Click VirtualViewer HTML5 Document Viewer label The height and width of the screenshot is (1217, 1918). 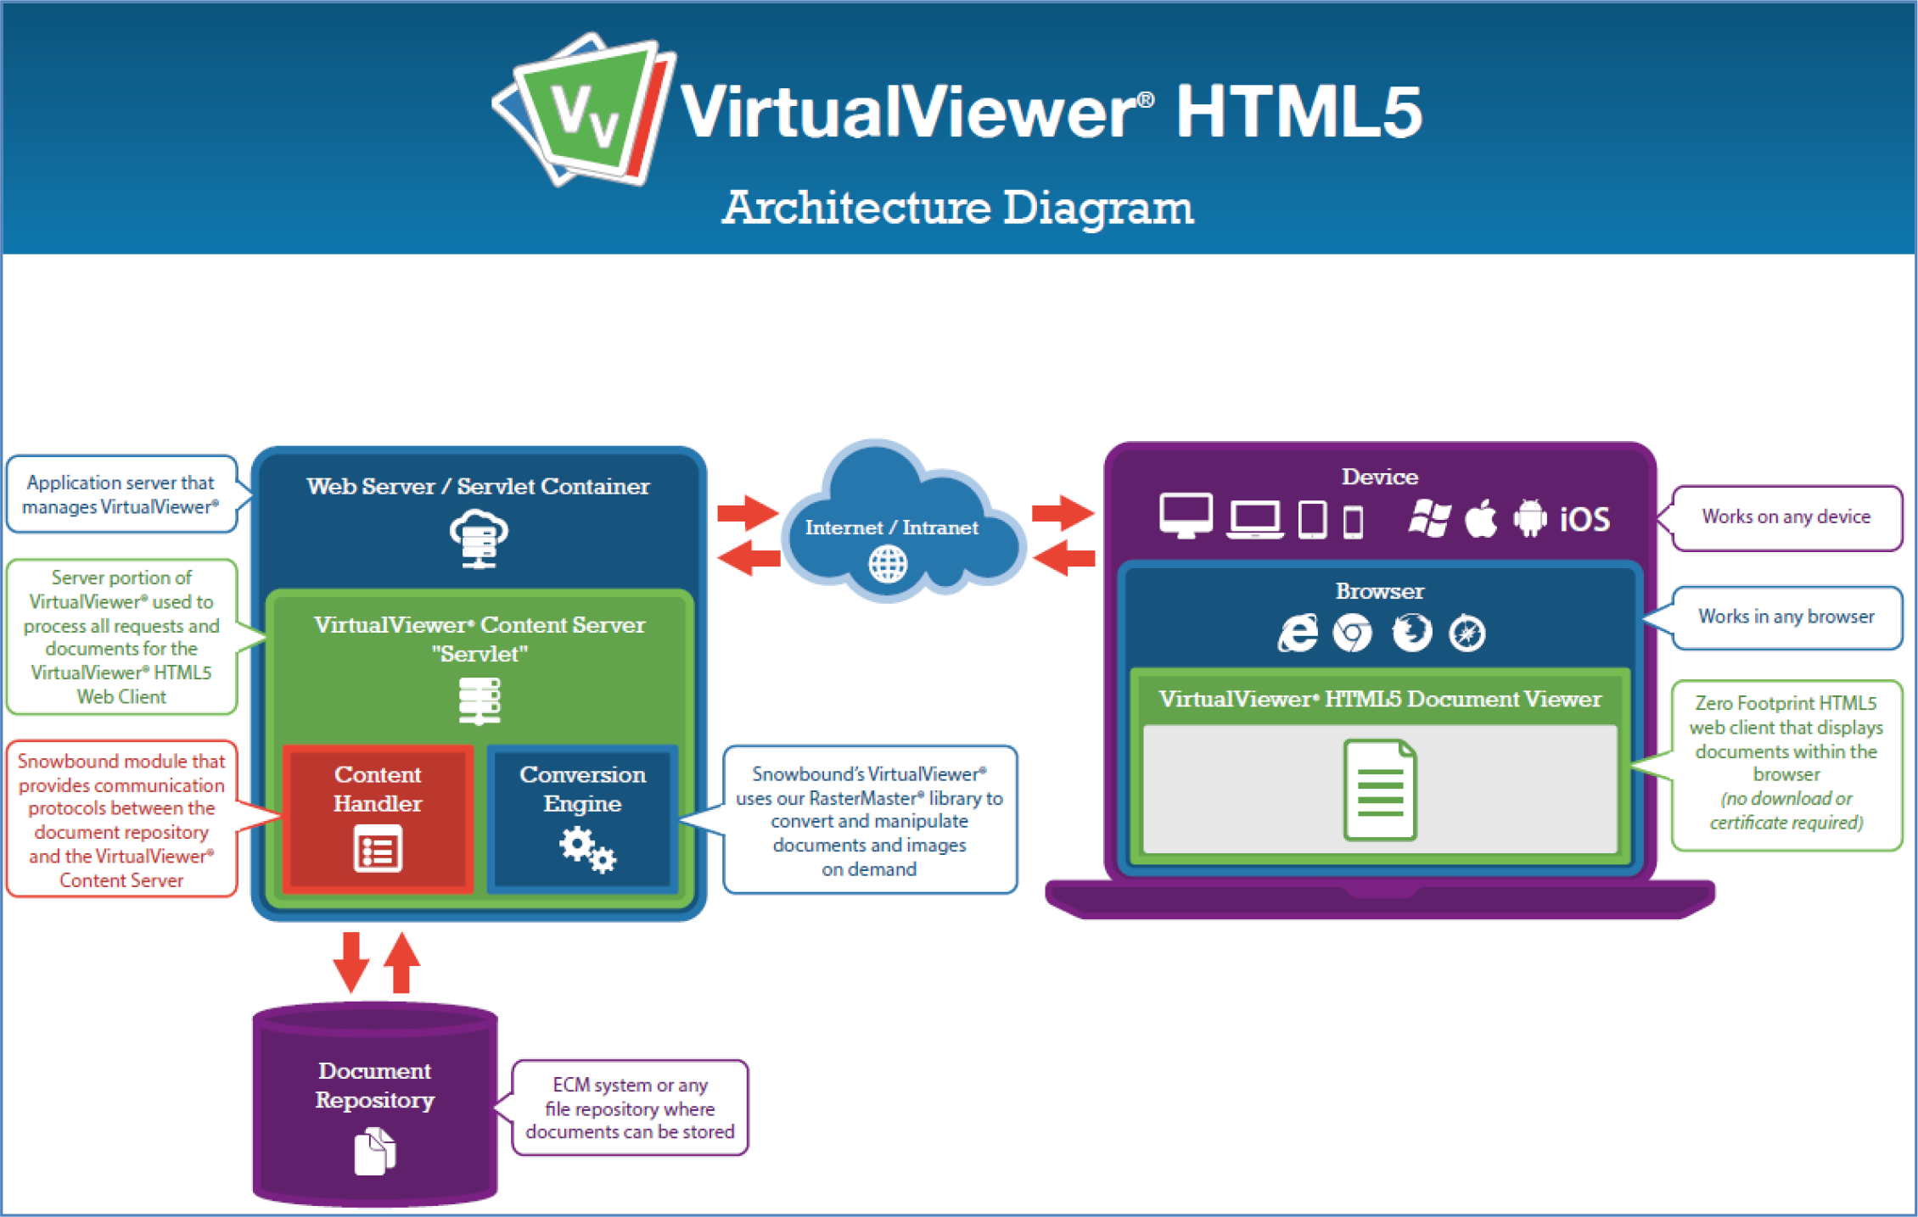point(1380,699)
